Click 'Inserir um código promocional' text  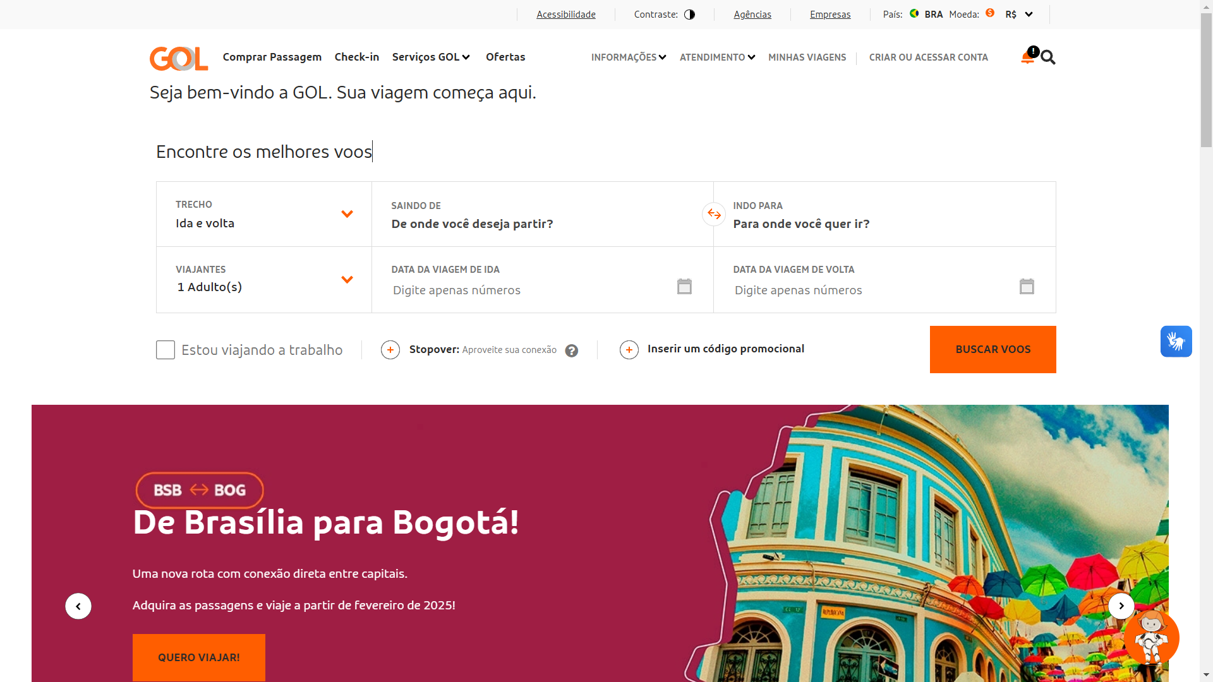click(726, 349)
